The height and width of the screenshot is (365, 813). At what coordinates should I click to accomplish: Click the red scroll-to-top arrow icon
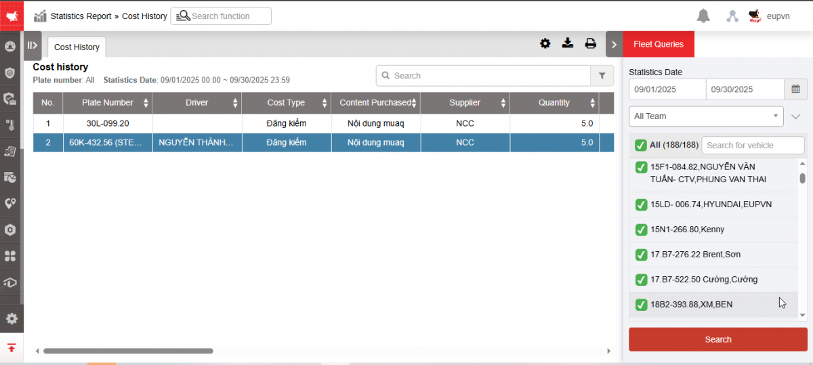pyautogui.click(x=12, y=348)
